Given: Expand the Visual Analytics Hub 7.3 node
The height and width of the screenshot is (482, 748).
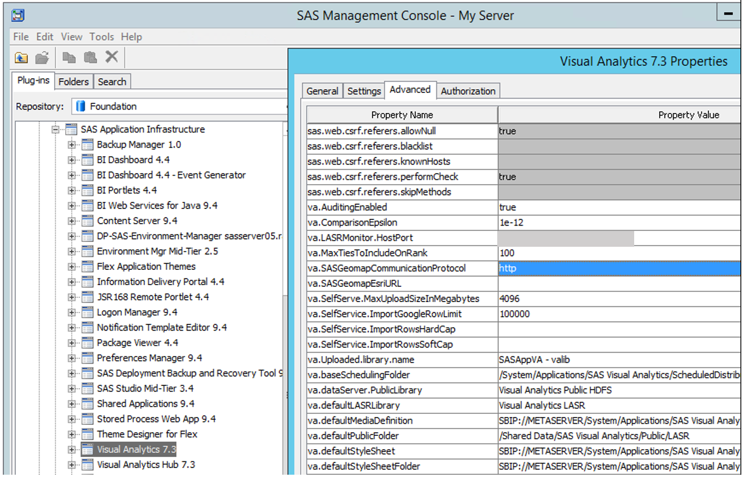Looking at the screenshot, I should click(x=72, y=465).
